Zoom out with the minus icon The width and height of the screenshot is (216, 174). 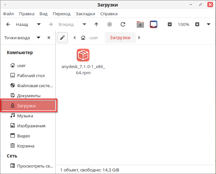[170, 24]
